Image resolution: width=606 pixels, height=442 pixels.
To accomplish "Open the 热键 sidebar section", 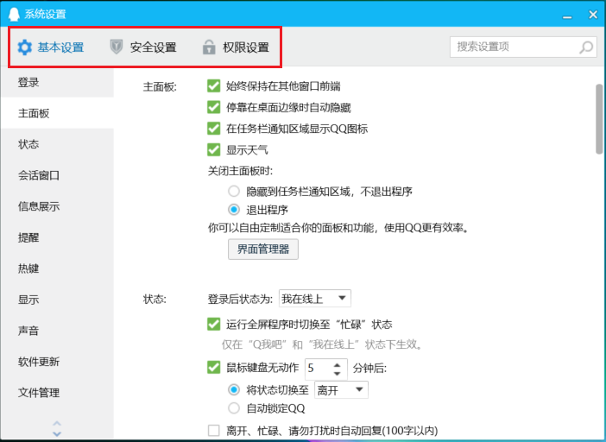I will coord(57,268).
